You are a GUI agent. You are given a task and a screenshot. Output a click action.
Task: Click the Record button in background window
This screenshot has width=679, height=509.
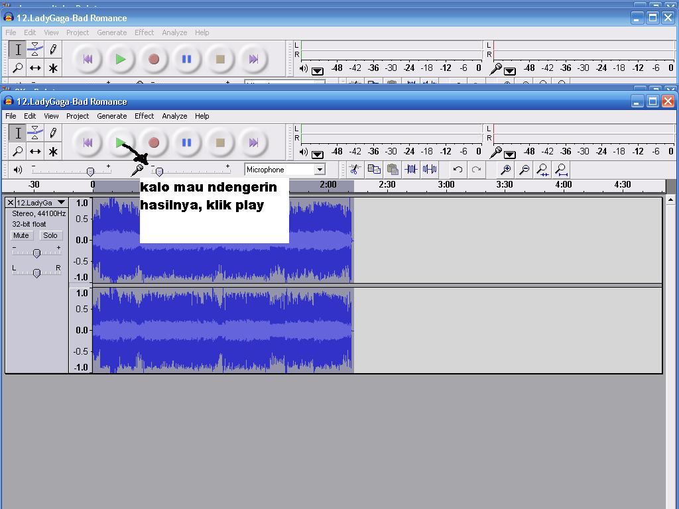[154, 59]
